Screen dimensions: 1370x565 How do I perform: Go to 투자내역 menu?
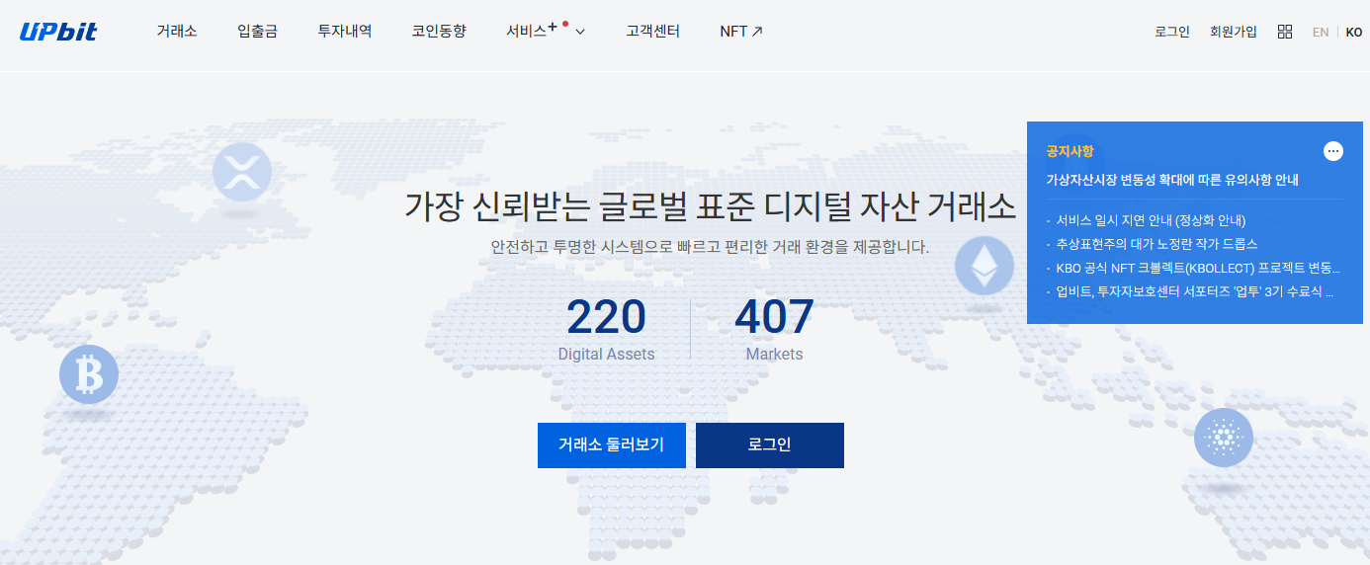[345, 32]
